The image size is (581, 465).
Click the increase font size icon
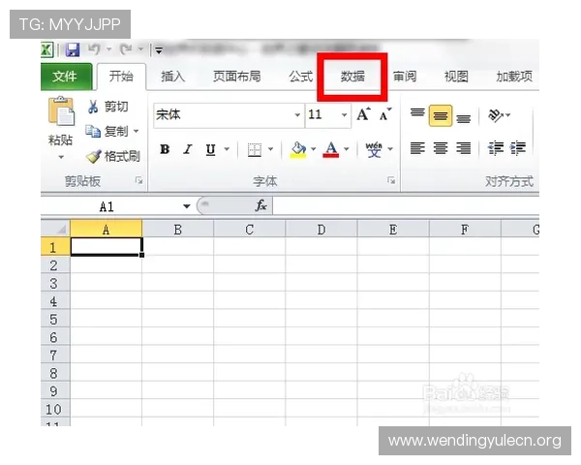(x=363, y=114)
